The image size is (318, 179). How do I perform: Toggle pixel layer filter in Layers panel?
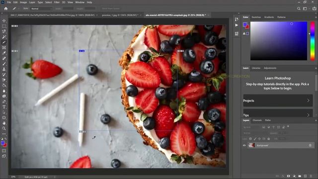(x=264, y=127)
